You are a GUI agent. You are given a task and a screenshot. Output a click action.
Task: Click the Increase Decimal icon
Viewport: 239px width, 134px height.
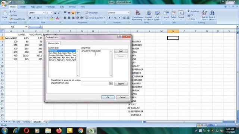[x=124, y=18]
